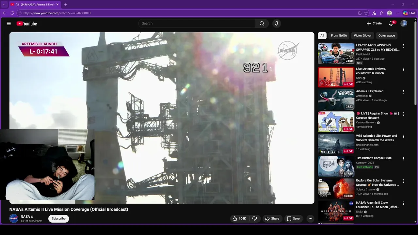Go to the YouTube home logo

click(27, 23)
